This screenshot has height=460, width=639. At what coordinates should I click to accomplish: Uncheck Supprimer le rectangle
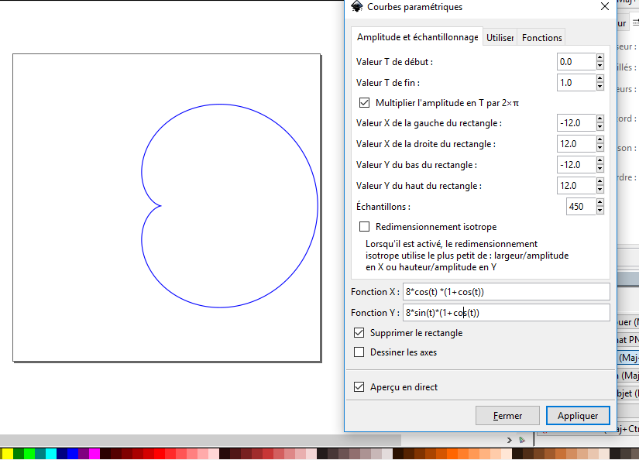(x=359, y=333)
